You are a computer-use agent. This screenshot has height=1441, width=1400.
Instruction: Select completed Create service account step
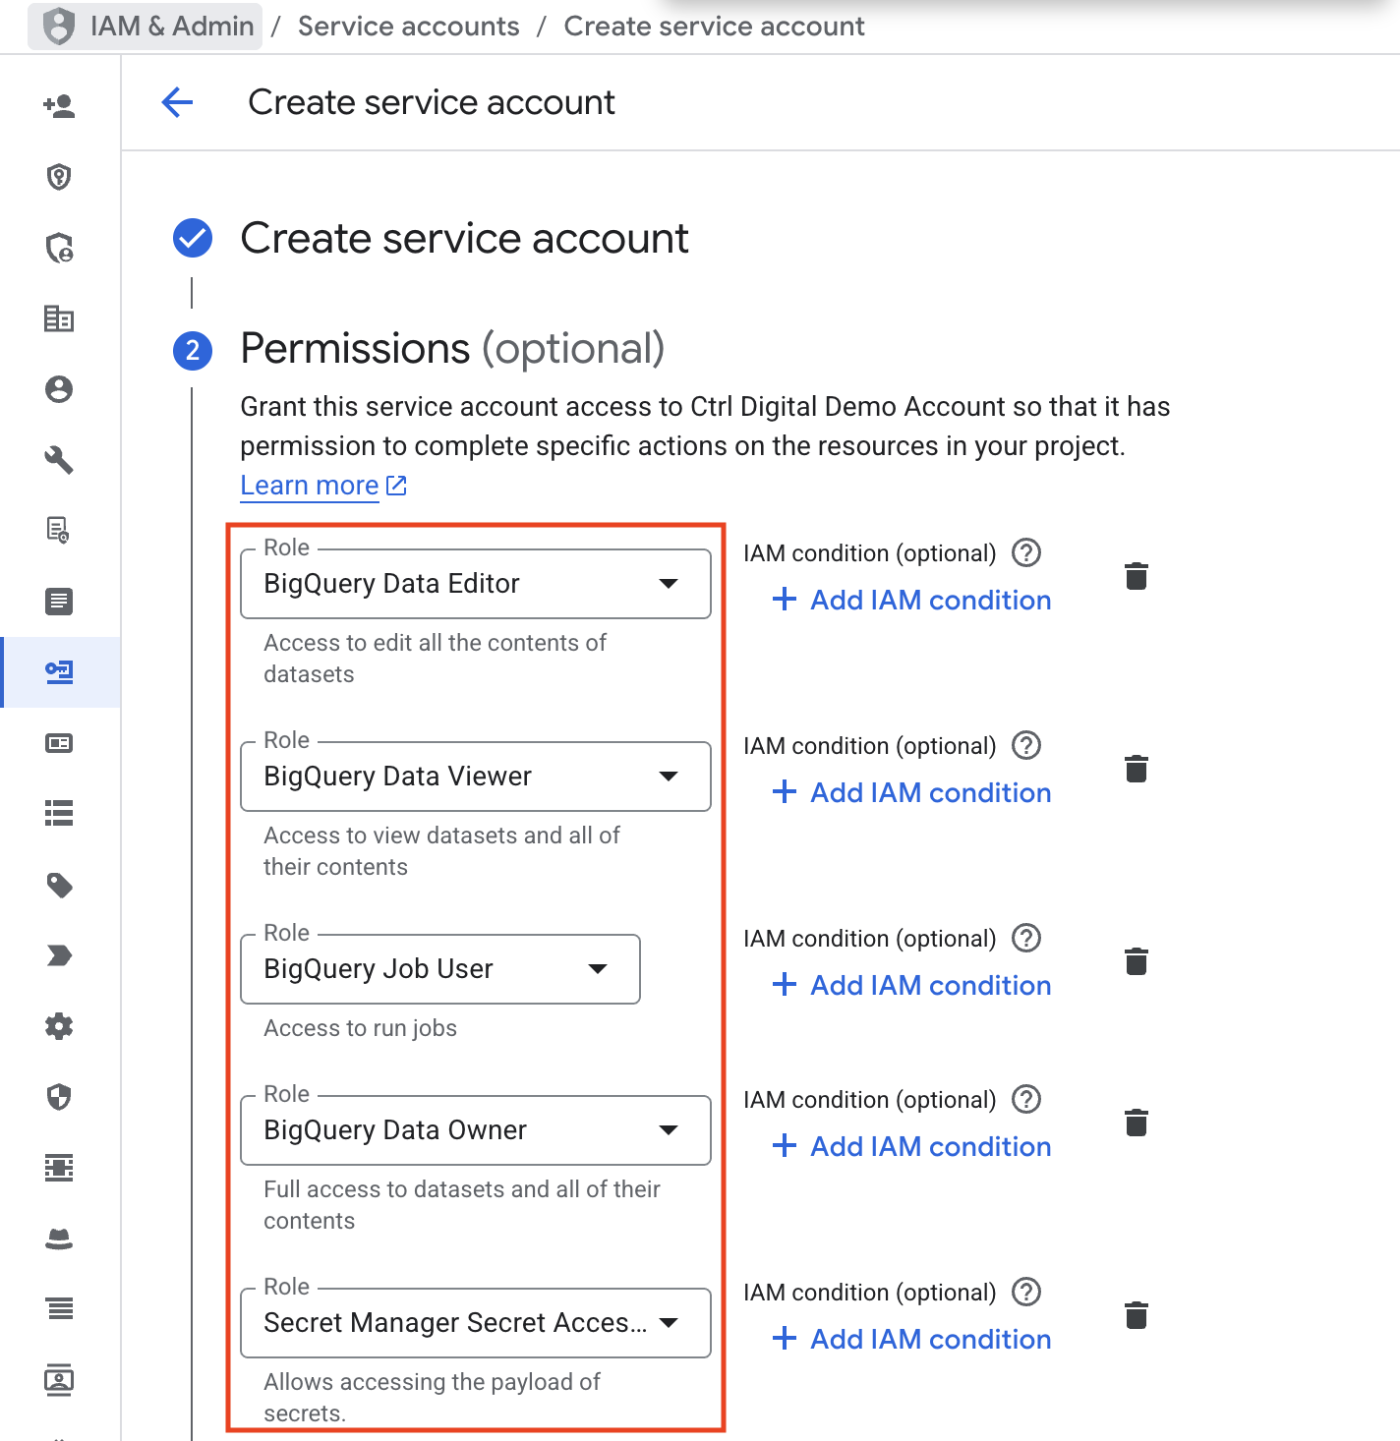click(x=464, y=239)
